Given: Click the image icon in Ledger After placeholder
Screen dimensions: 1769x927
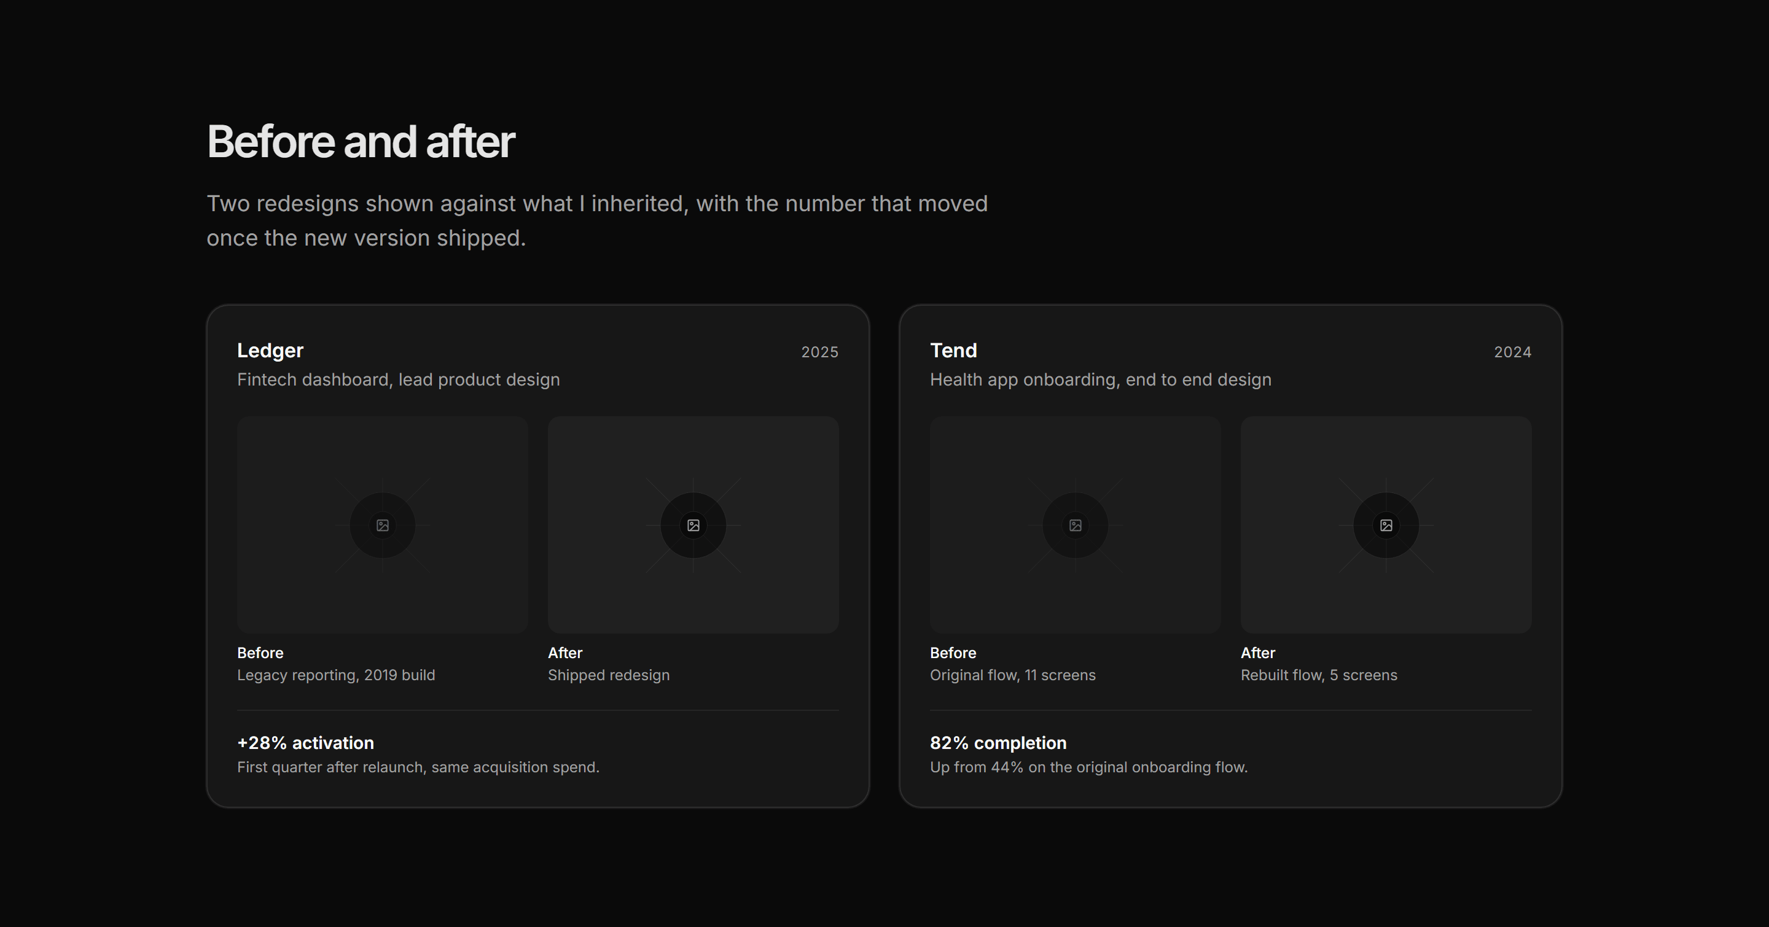Looking at the screenshot, I should (x=693, y=525).
